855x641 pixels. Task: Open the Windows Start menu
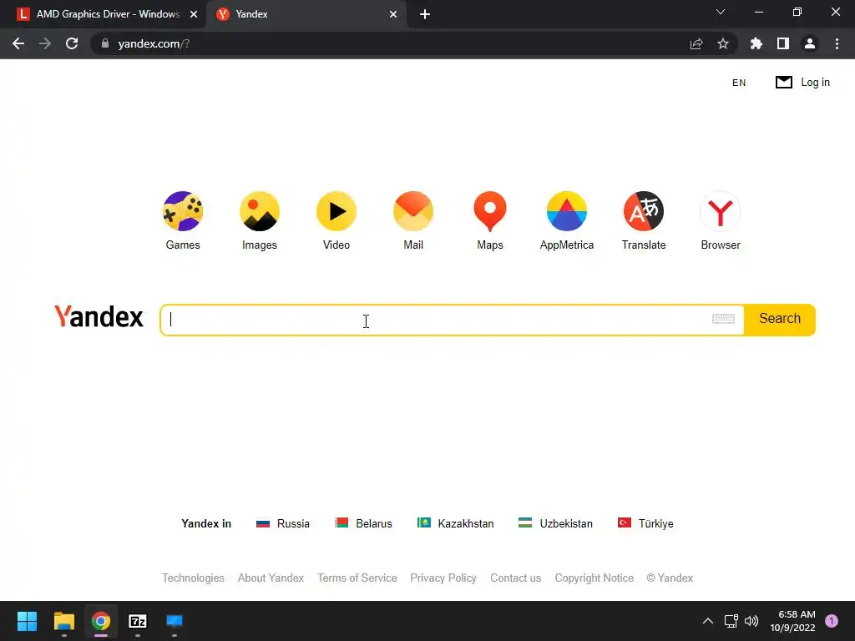27,621
